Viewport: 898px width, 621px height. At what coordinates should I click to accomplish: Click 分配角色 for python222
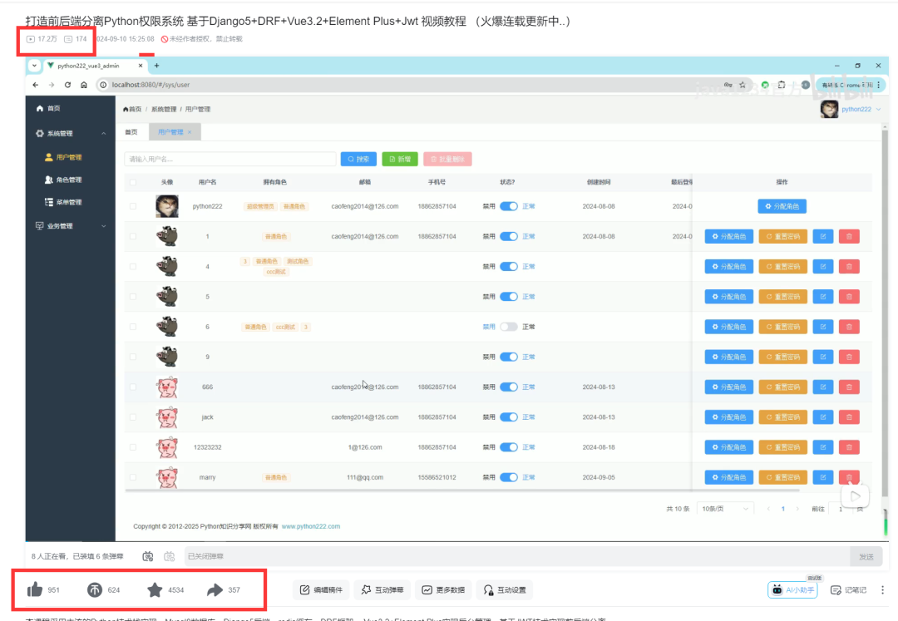coord(782,207)
